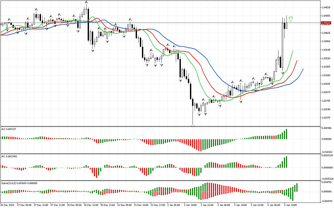Click the AC scale value -0.0025226
This screenshot has height=208, width=334.
[327, 179]
